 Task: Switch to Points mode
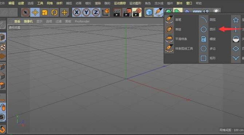3,67
